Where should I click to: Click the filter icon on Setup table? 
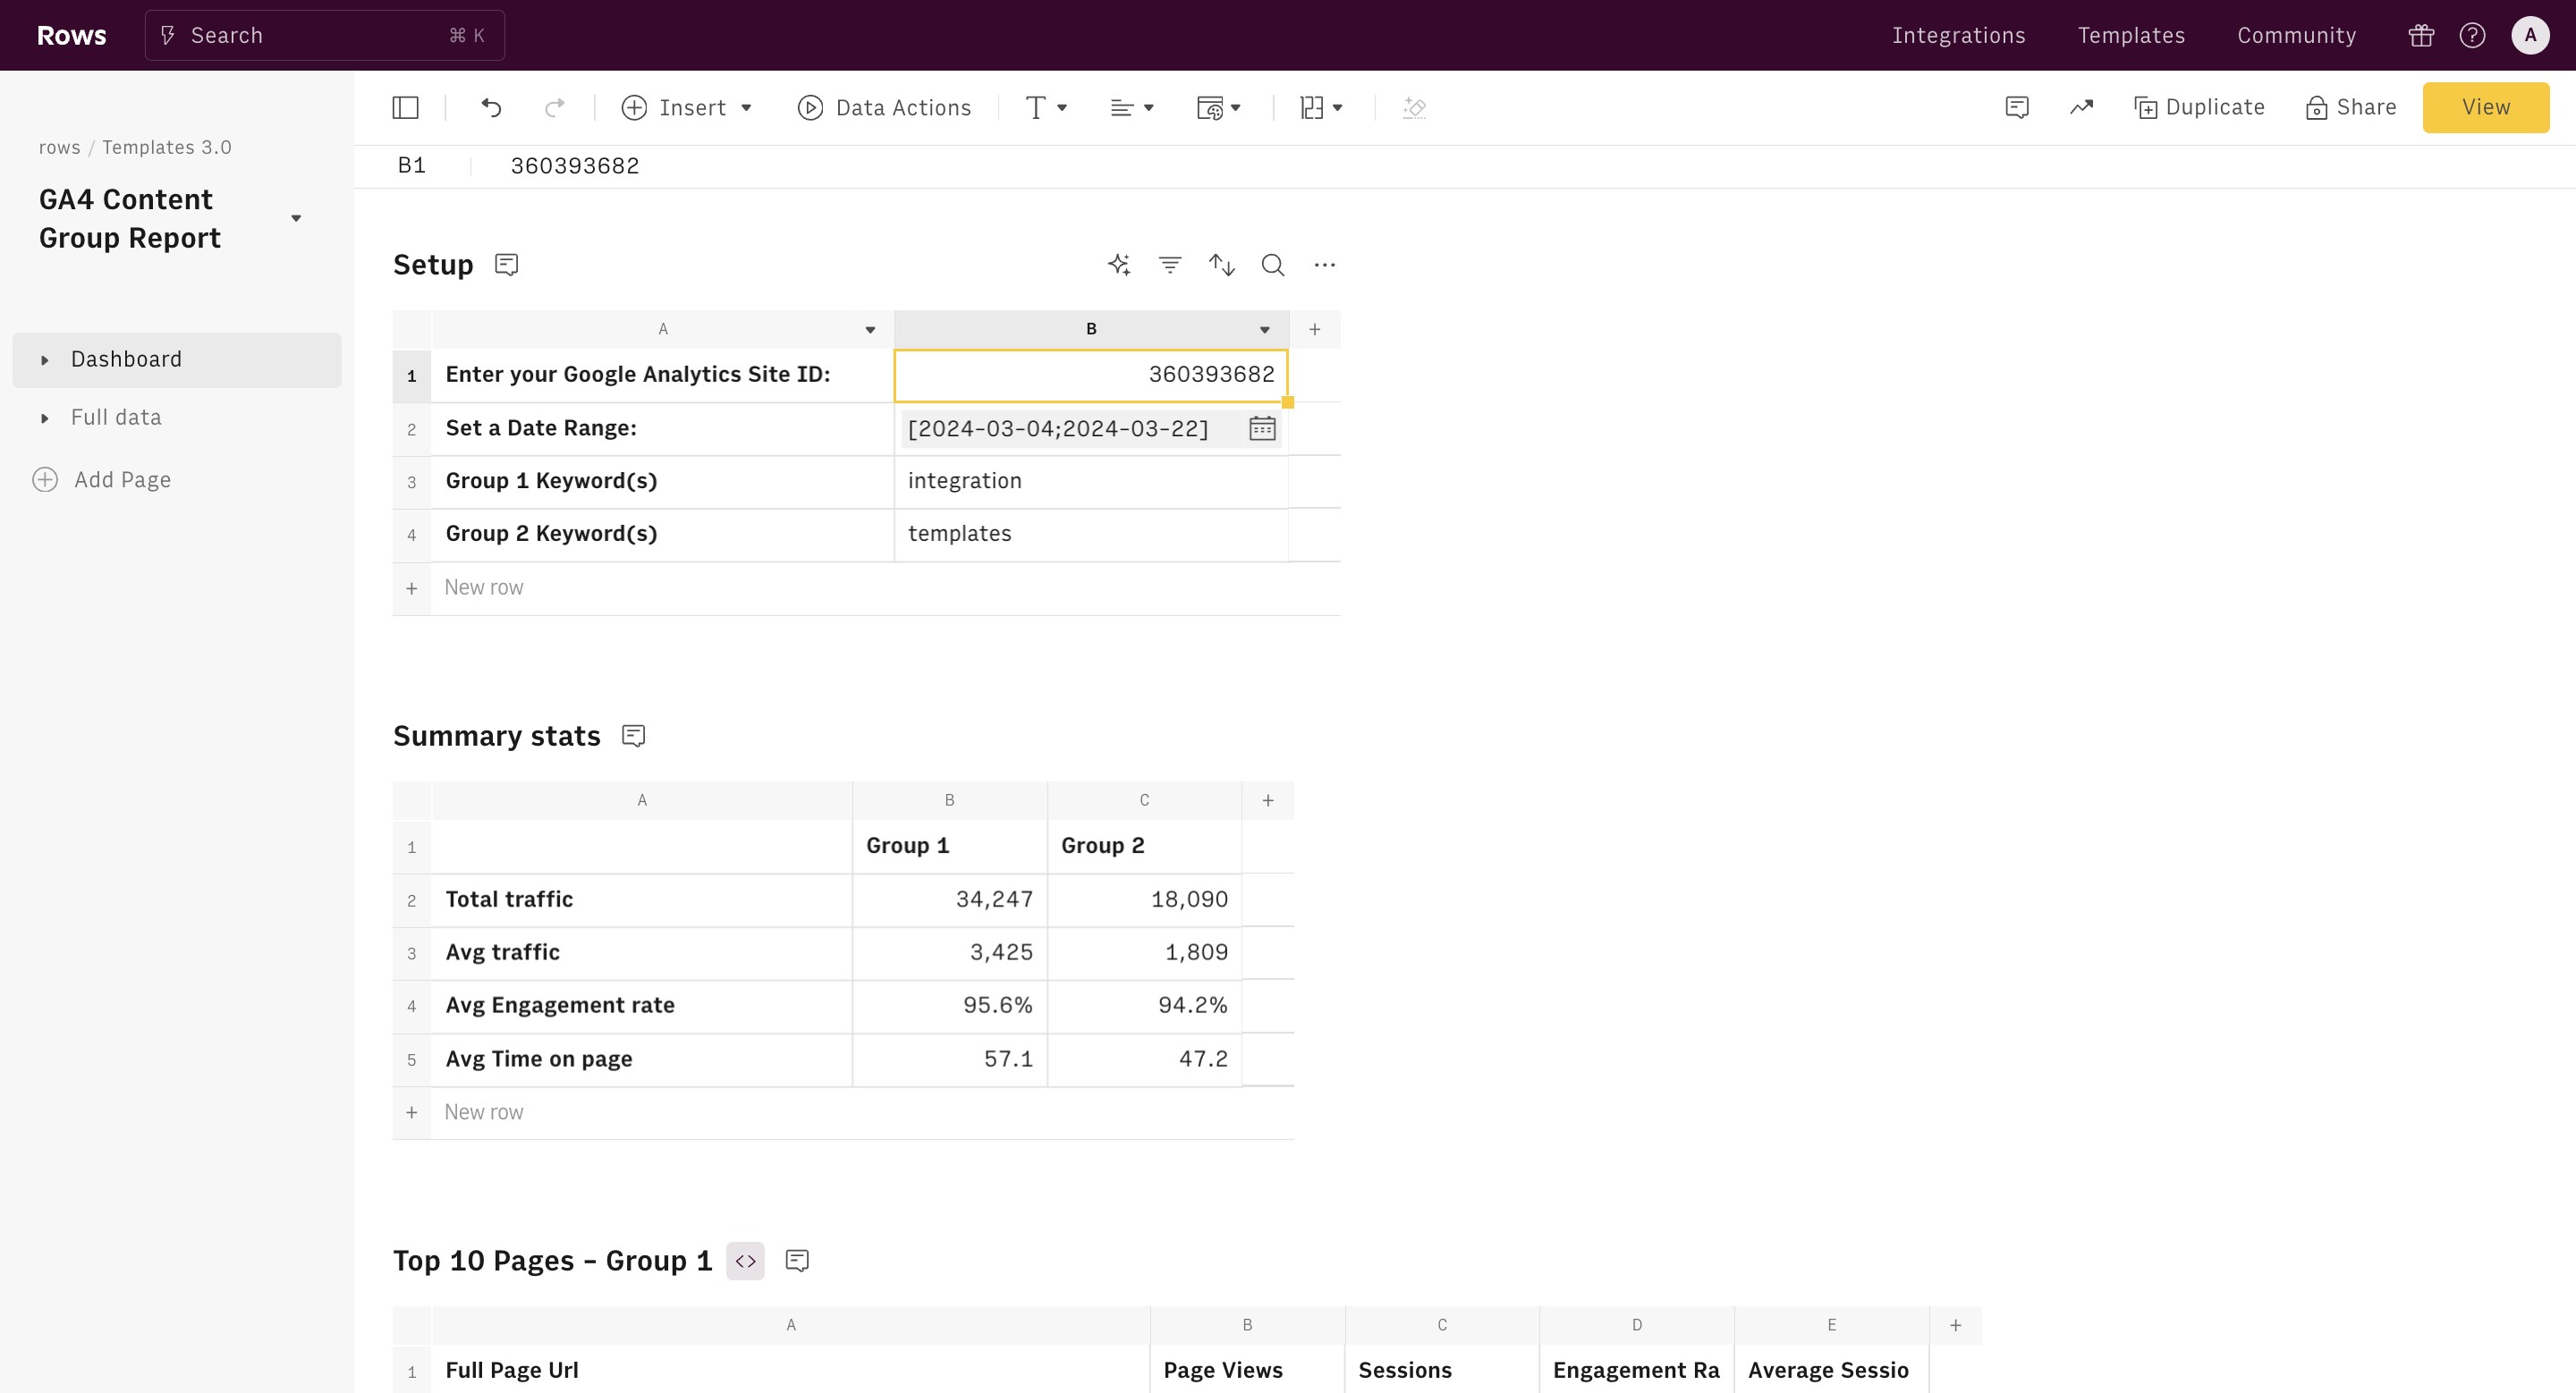pos(1170,265)
